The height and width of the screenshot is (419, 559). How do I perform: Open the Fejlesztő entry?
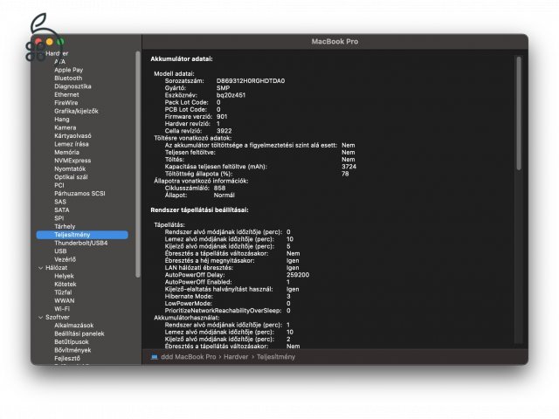coord(67,359)
